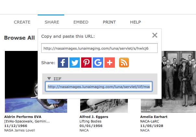Image resolution: width=196 pixels, height=137 pixels.
Task: Share via the Facebook icon
Action: 63,63
